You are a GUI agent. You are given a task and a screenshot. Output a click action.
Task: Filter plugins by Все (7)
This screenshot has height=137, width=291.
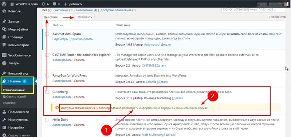tap(47, 10)
